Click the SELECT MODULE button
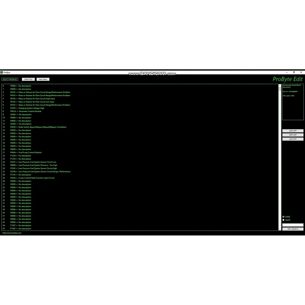Screen dimensions: 305x305 point(10,79)
